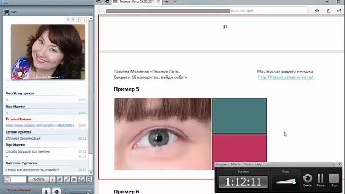Open the Help menu in recorder
Image resolution: width=345 pixels, height=194 pixels.
point(258,164)
